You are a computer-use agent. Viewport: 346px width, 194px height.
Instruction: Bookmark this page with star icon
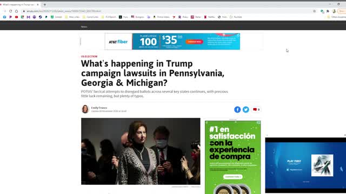pyautogui.click(x=314, y=11)
